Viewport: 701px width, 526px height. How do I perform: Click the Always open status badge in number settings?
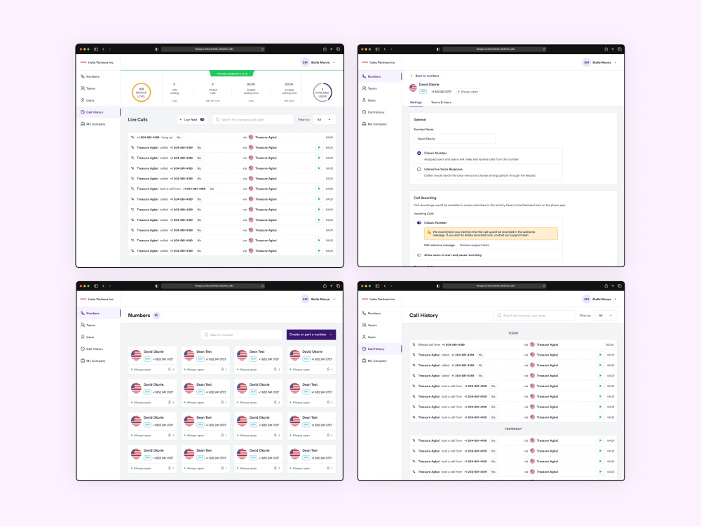pos(468,92)
